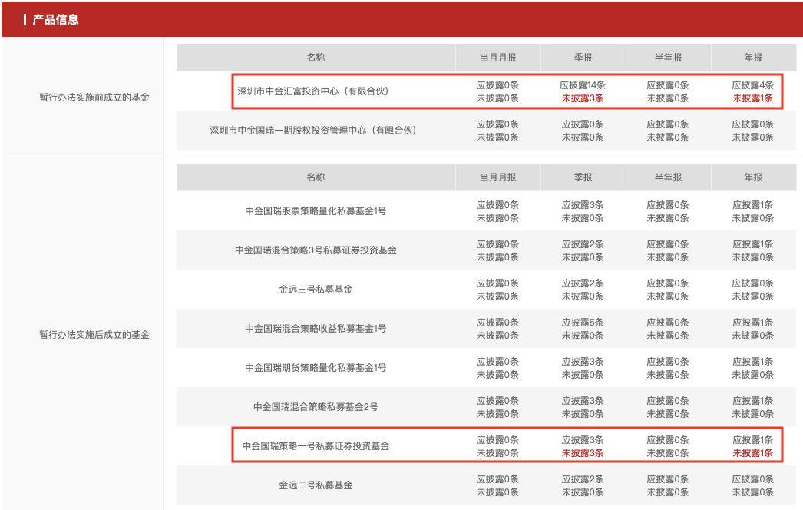Click the 应披露14条 quarterly value for 中金汇富
Viewport: 803px width, 510px height.
[x=583, y=85]
